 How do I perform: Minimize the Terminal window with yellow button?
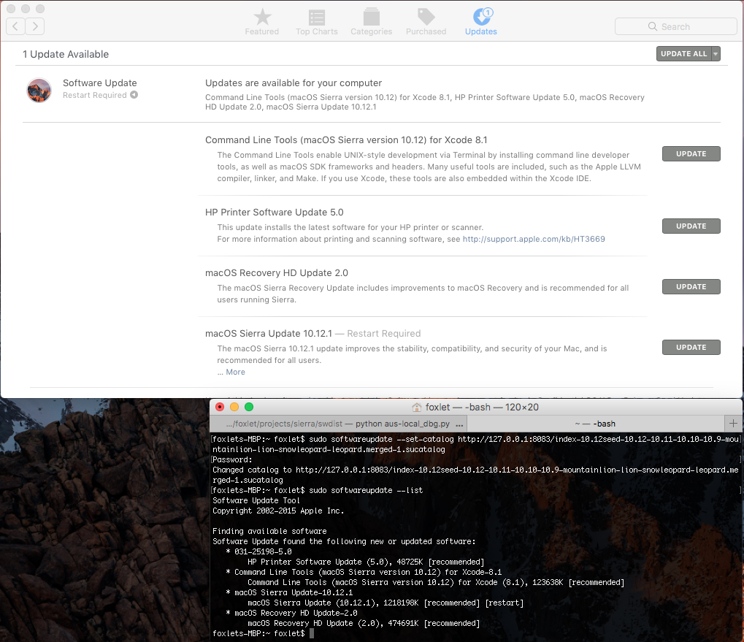[234, 407]
